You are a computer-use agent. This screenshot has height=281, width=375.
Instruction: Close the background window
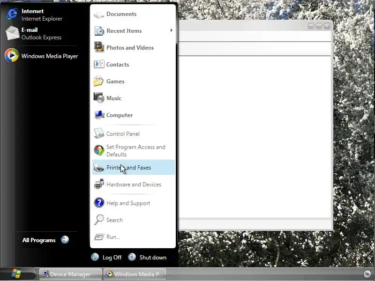[x=327, y=26]
